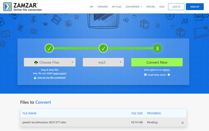The height and width of the screenshot is (131, 209).
Task: Click the green upload cloud icon
Action: click(36, 63)
